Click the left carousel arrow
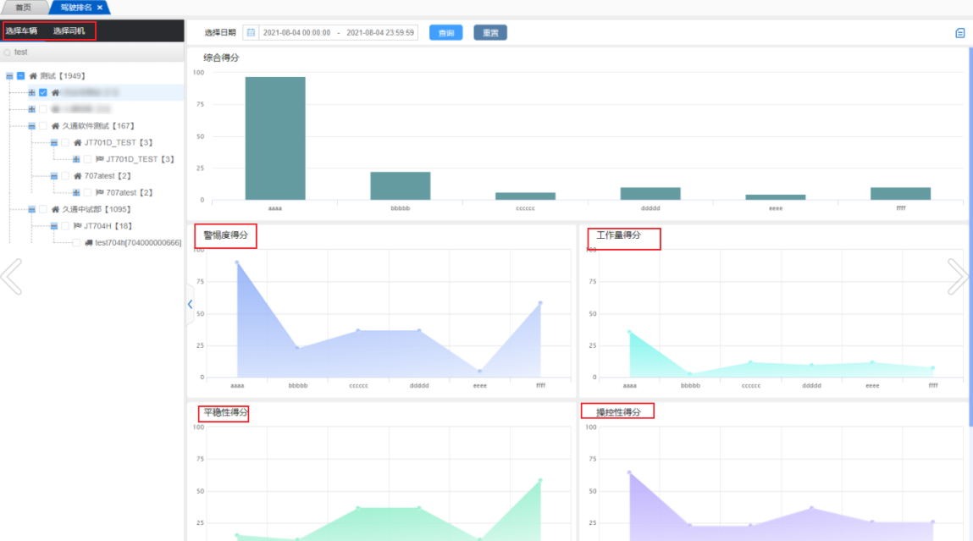The image size is (973, 541). point(10,277)
